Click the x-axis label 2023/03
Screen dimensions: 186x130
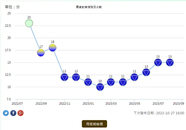(111, 104)
